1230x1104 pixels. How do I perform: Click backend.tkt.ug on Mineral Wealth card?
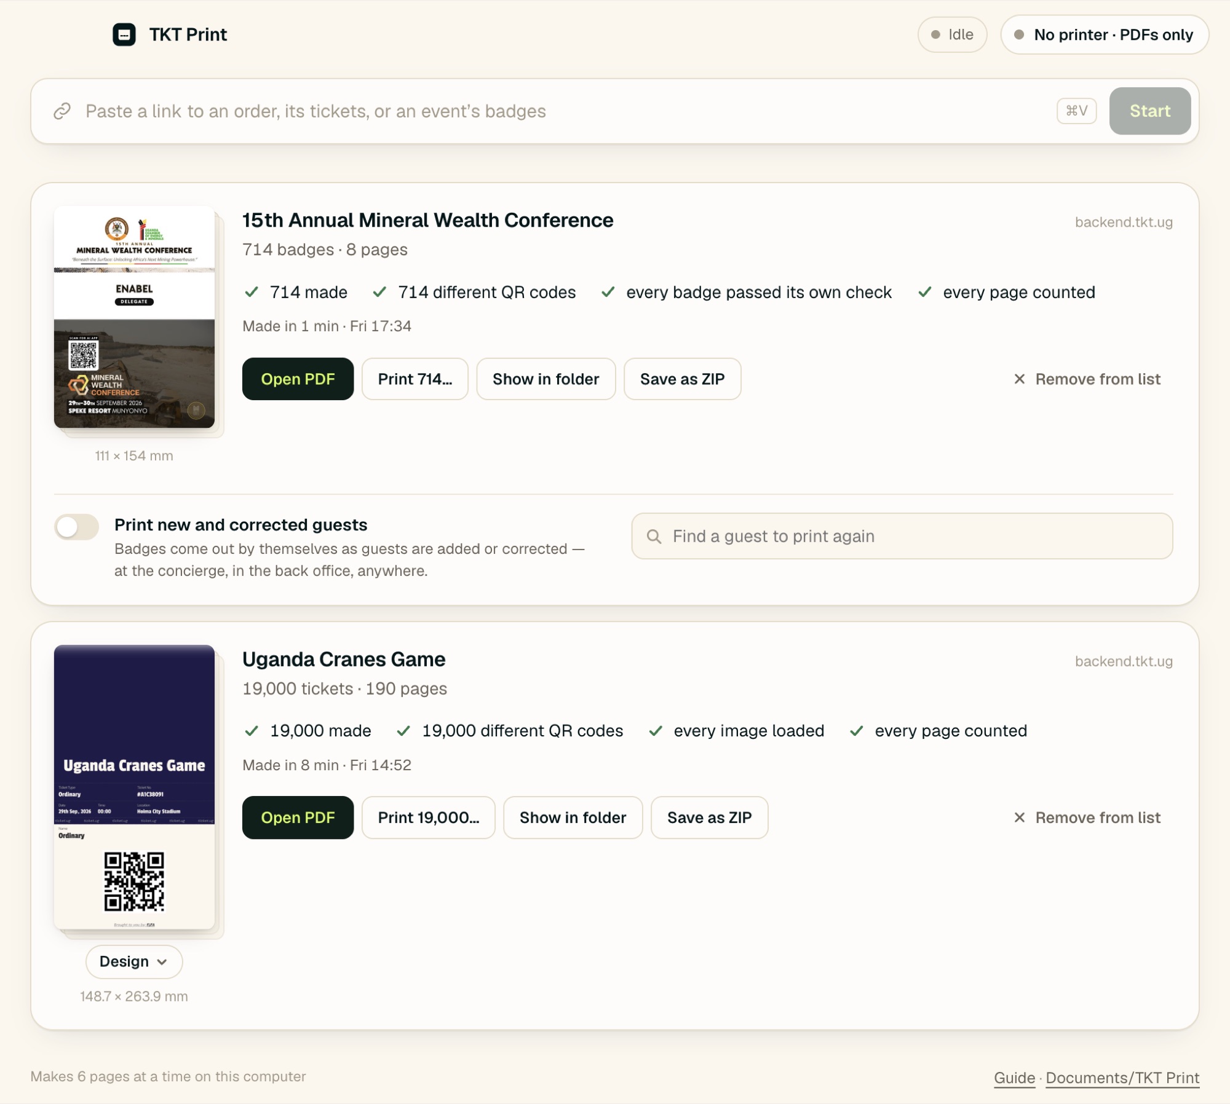(x=1124, y=223)
